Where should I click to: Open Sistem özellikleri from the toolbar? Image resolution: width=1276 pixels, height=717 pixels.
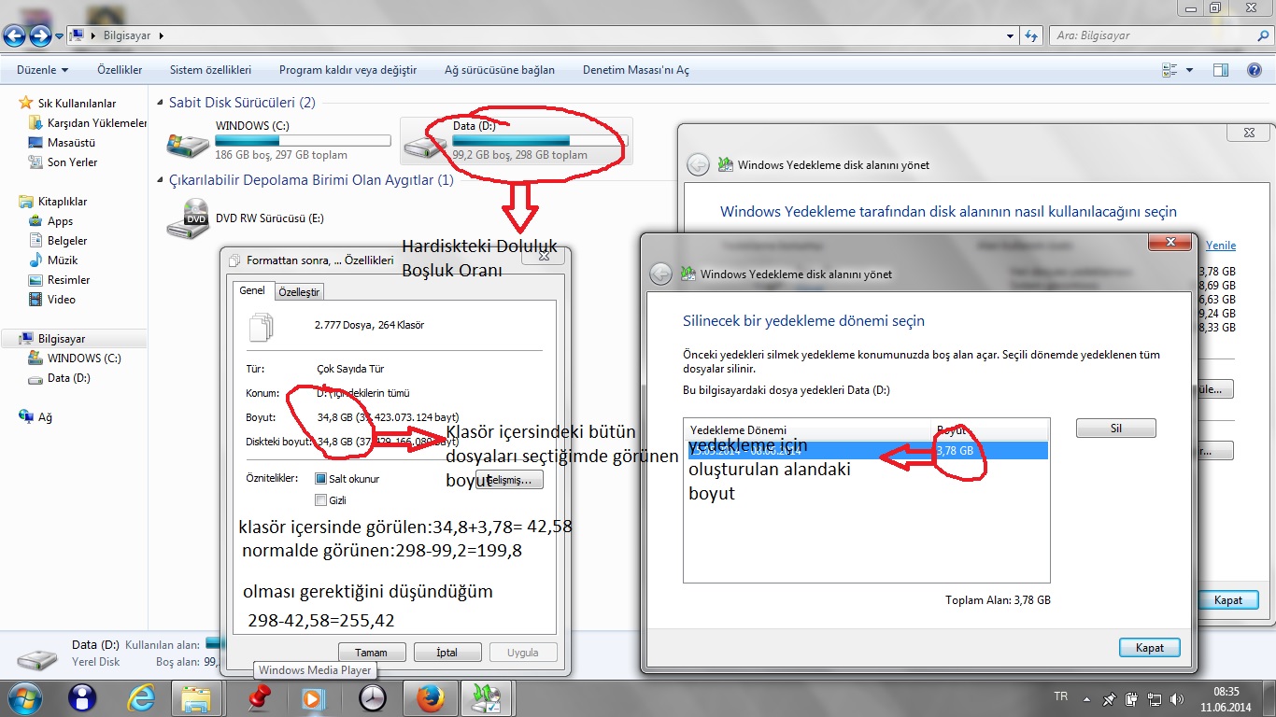click(x=210, y=70)
